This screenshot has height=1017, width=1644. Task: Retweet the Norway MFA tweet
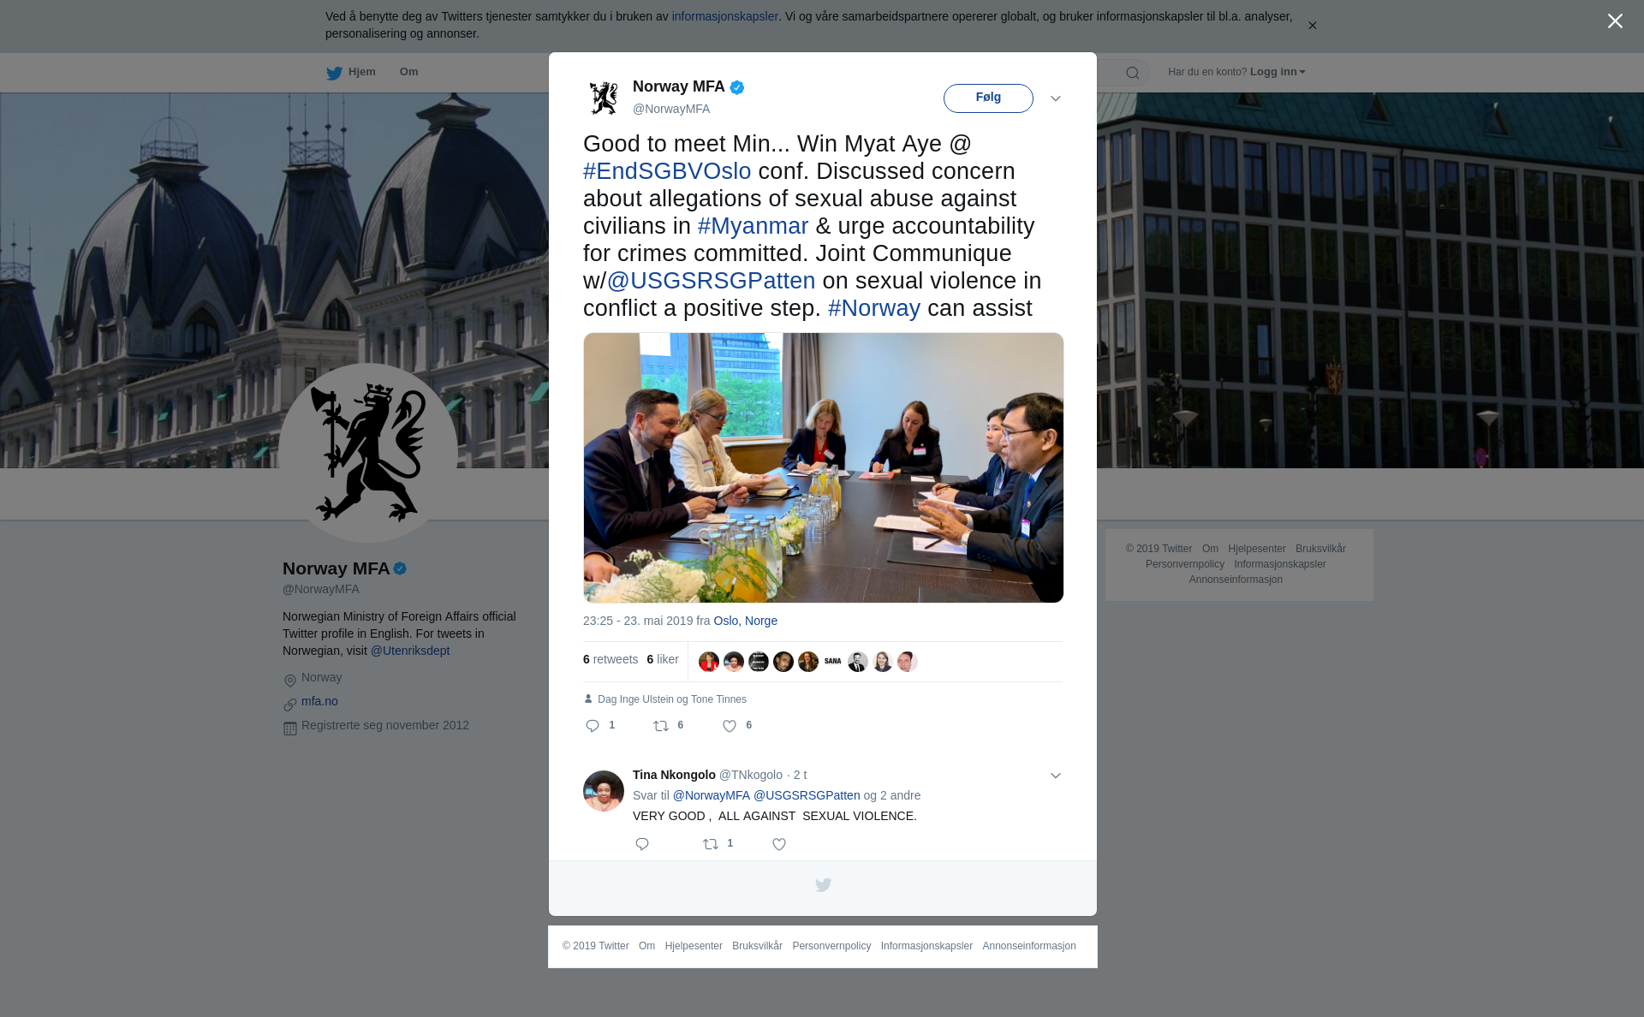[661, 726]
